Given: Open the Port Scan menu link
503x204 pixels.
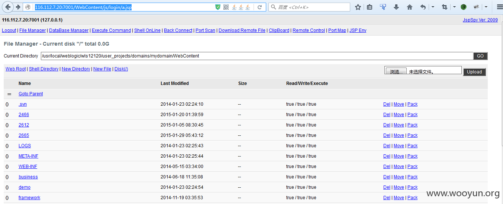Looking at the screenshot, I should click(205, 30).
